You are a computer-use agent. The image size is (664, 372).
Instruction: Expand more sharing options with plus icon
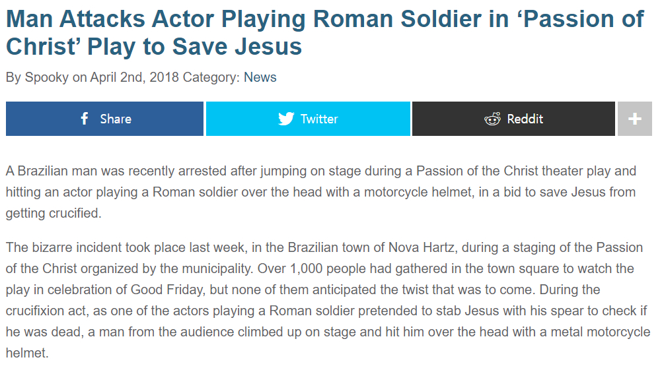pyautogui.click(x=635, y=119)
